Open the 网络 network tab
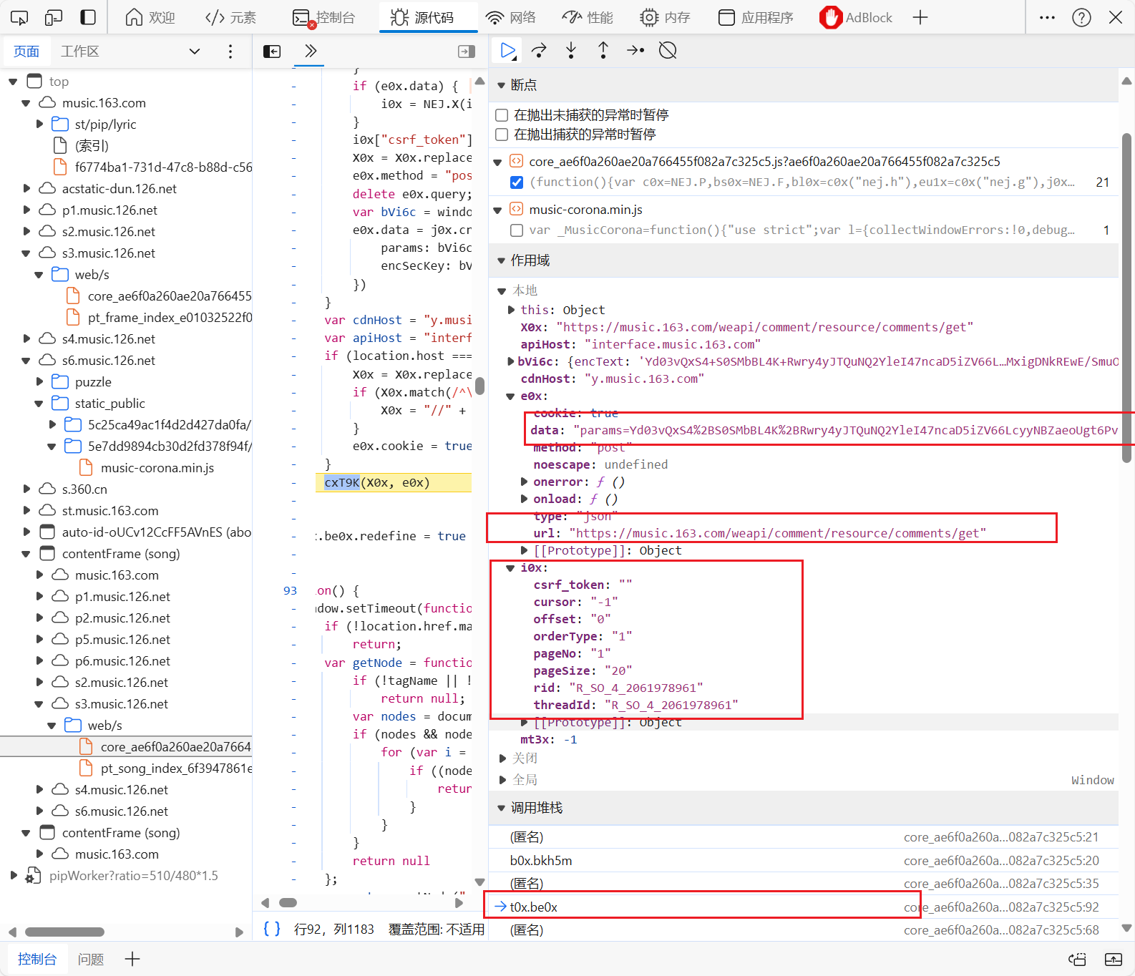 point(510,17)
